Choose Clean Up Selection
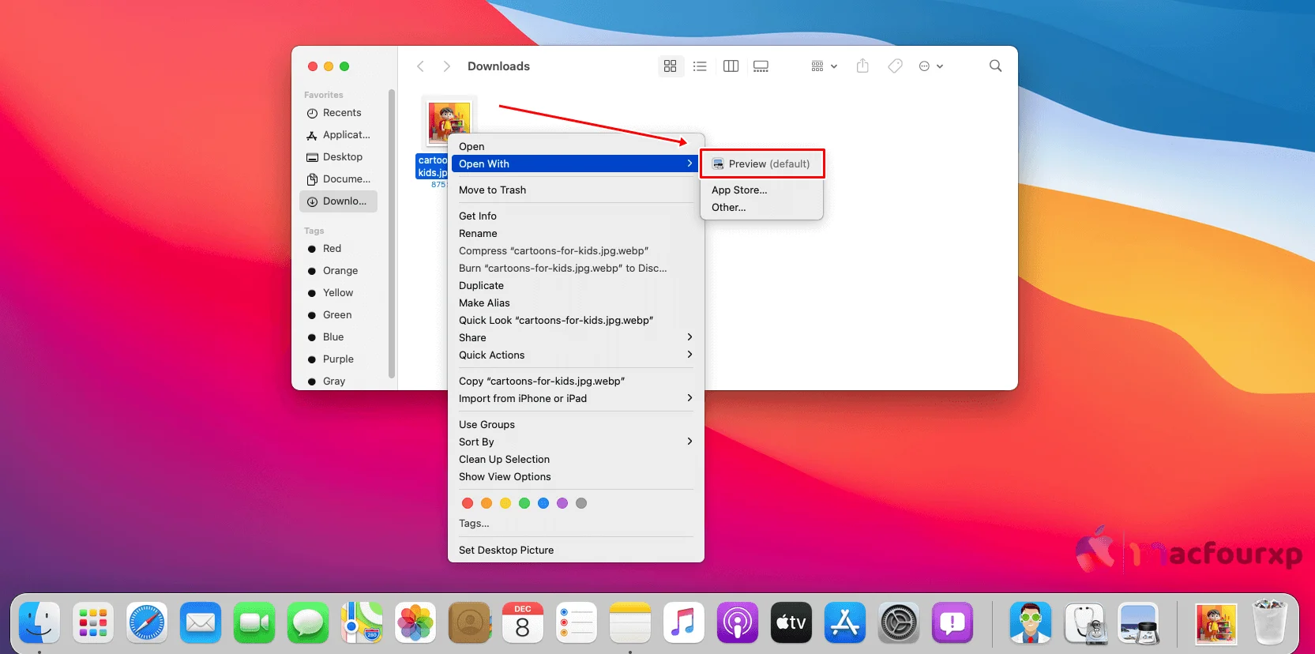Viewport: 1315px width, 654px height. tap(576, 459)
